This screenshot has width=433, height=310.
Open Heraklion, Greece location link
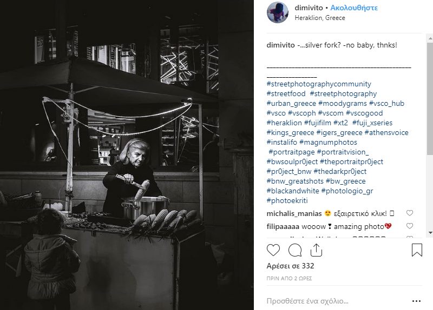(x=320, y=18)
